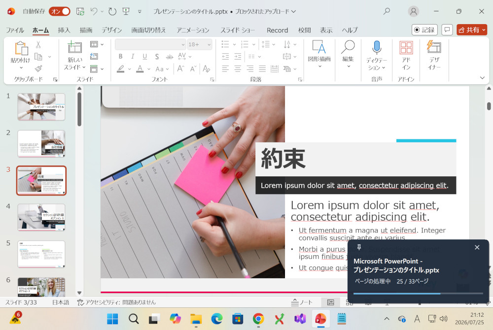Screen dimensions: 493x330
Task: Open the アニメーション tab
Action: pyautogui.click(x=193, y=30)
